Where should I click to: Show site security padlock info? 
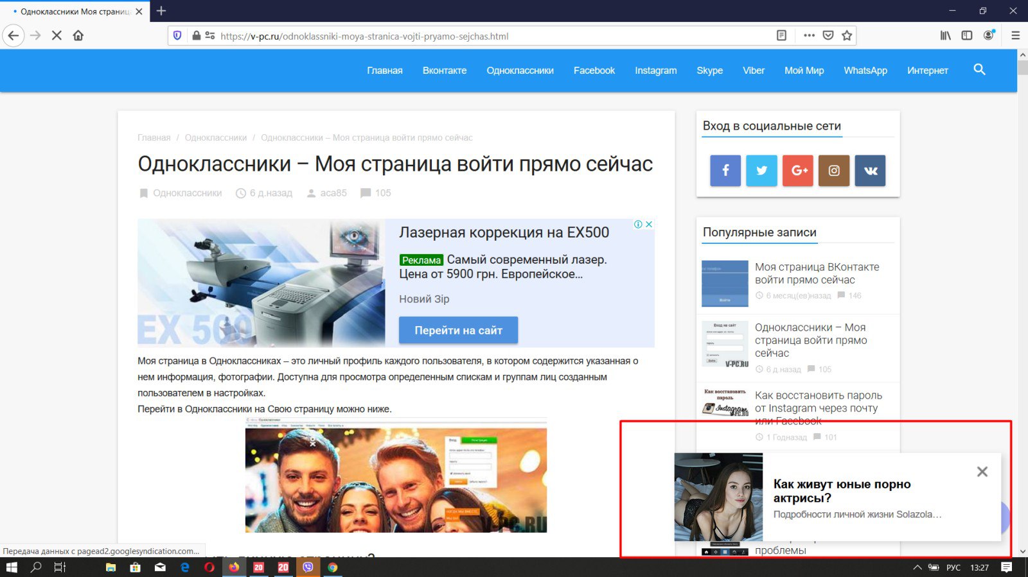(x=197, y=36)
